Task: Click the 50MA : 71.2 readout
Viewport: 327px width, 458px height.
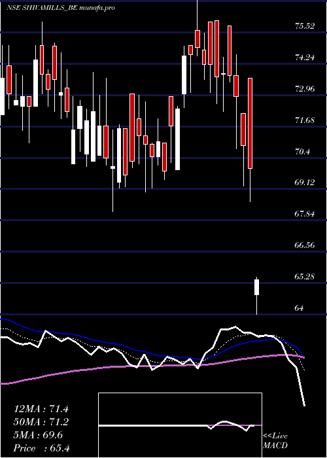Action: [x=41, y=422]
